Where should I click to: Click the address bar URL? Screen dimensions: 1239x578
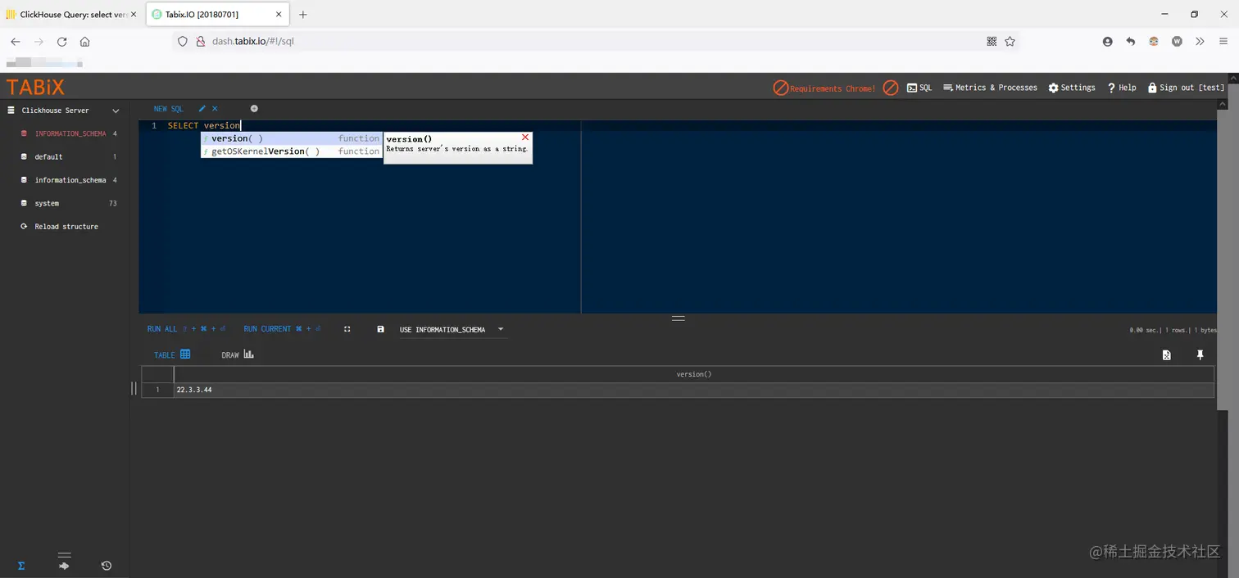tap(253, 42)
